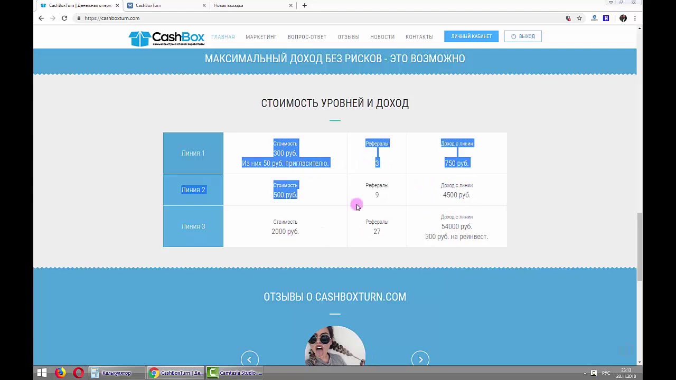
Task: Click Линия 2 row header
Action: 193,189
